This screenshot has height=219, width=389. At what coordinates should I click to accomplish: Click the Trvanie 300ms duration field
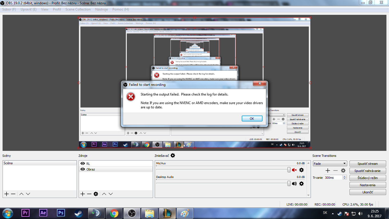333,177
